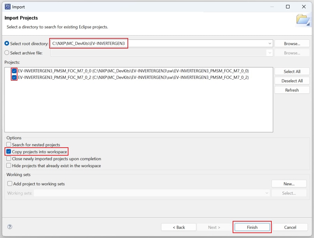The width and height of the screenshot is (314, 238).
Task: Click the help question mark icon
Action: point(10,227)
